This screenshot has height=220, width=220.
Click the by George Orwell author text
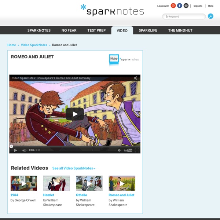[x=23, y=200]
